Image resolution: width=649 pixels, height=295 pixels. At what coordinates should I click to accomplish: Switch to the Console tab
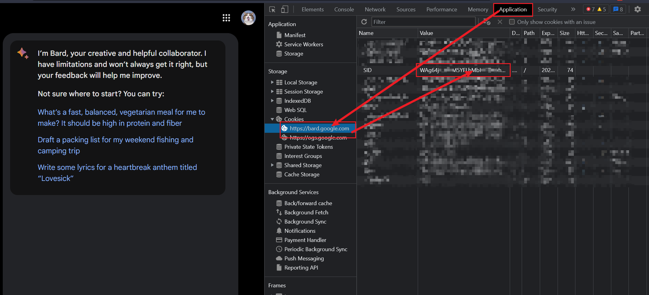coord(344,10)
